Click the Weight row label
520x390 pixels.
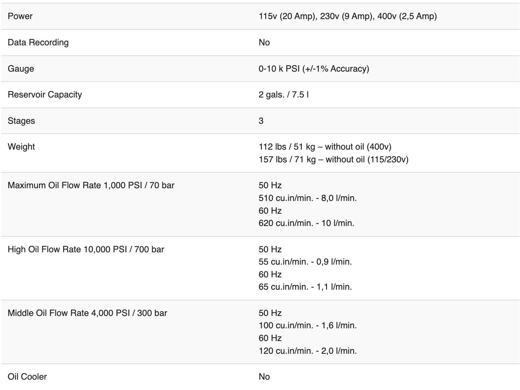pos(21,147)
